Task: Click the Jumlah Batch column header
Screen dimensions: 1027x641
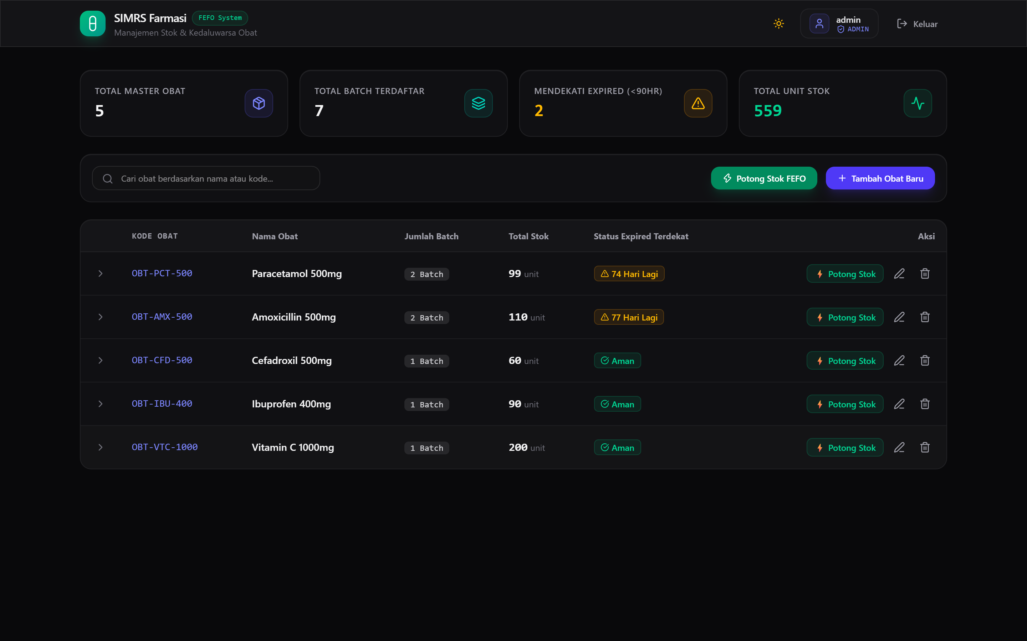Action: [x=431, y=236]
